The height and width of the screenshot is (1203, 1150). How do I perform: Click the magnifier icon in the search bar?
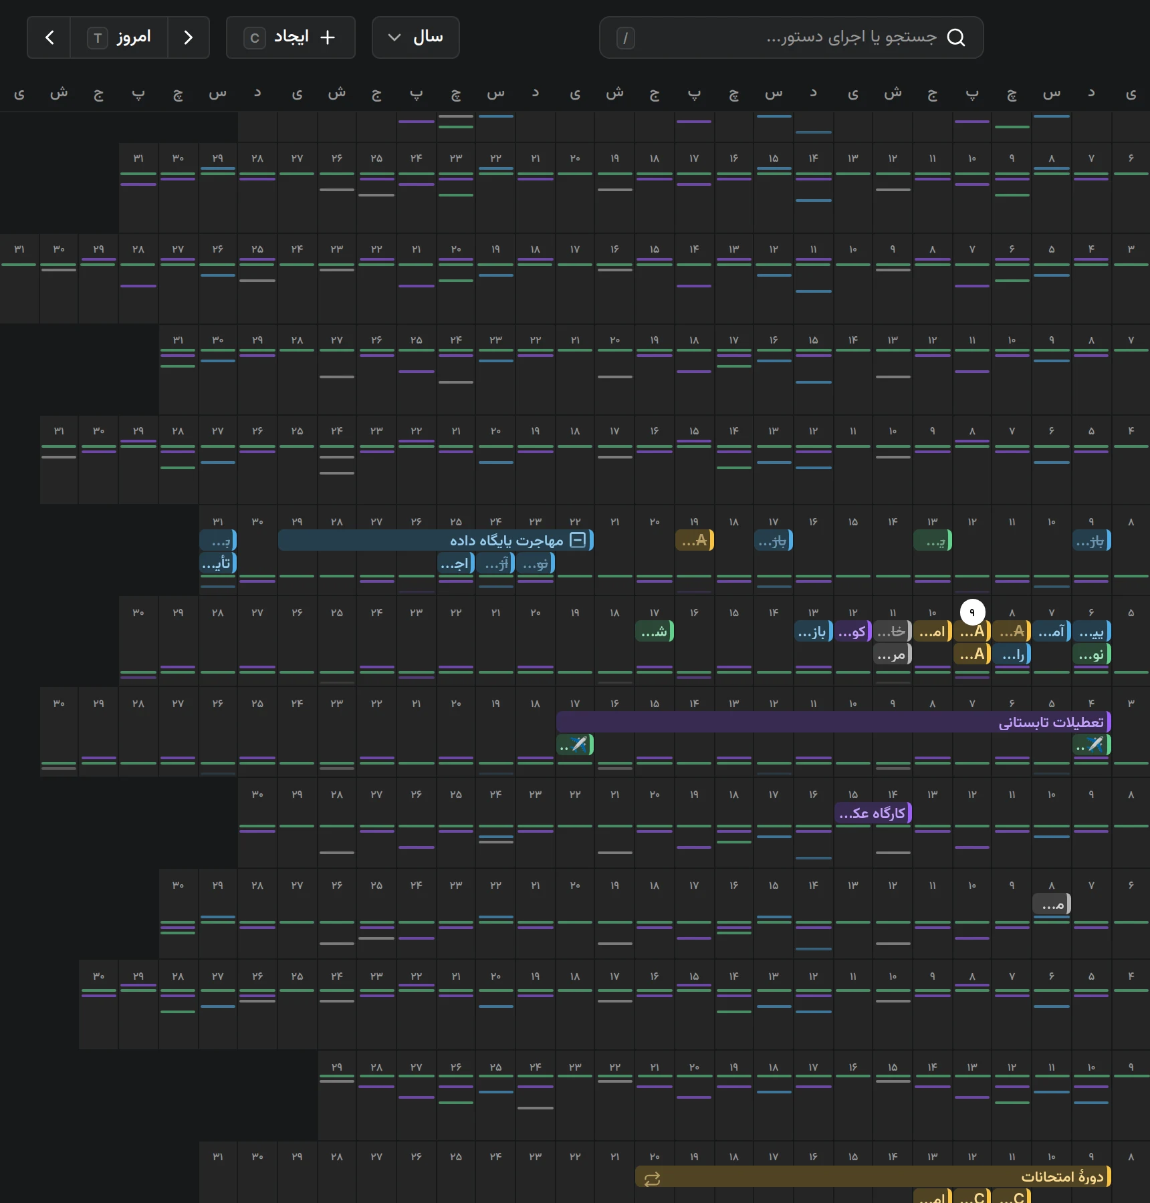956,37
